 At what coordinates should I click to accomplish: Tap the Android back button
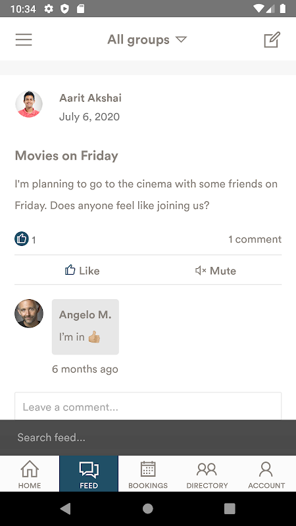[x=66, y=509]
